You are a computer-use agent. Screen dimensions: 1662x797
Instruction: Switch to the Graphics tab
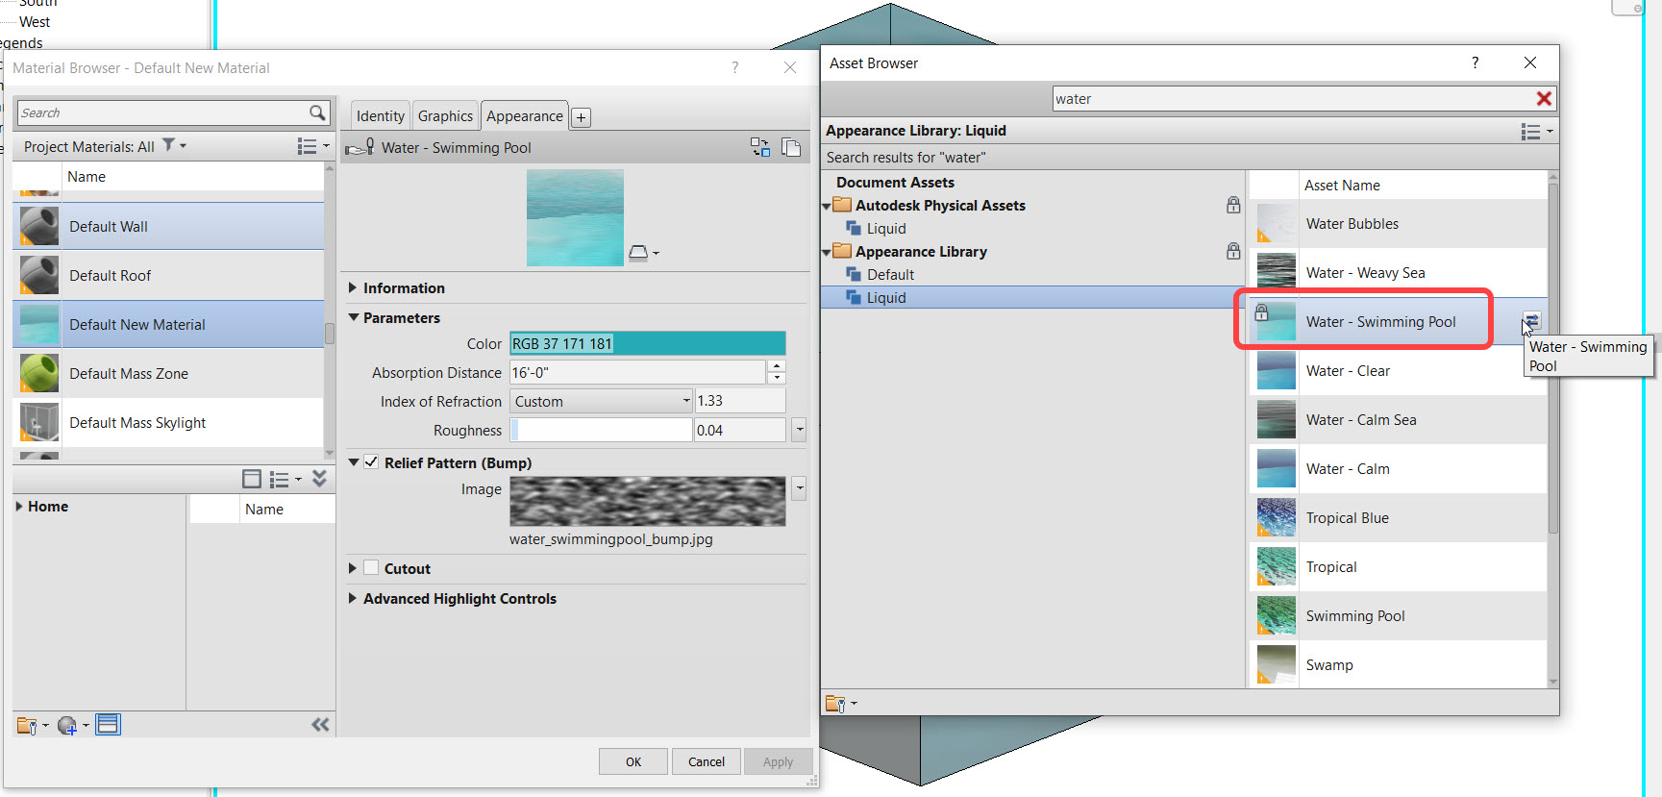click(445, 116)
